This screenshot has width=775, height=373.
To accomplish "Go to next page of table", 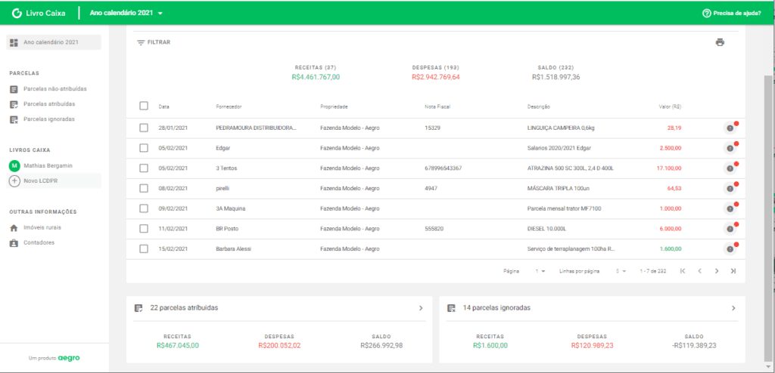I will pos(716,271).
